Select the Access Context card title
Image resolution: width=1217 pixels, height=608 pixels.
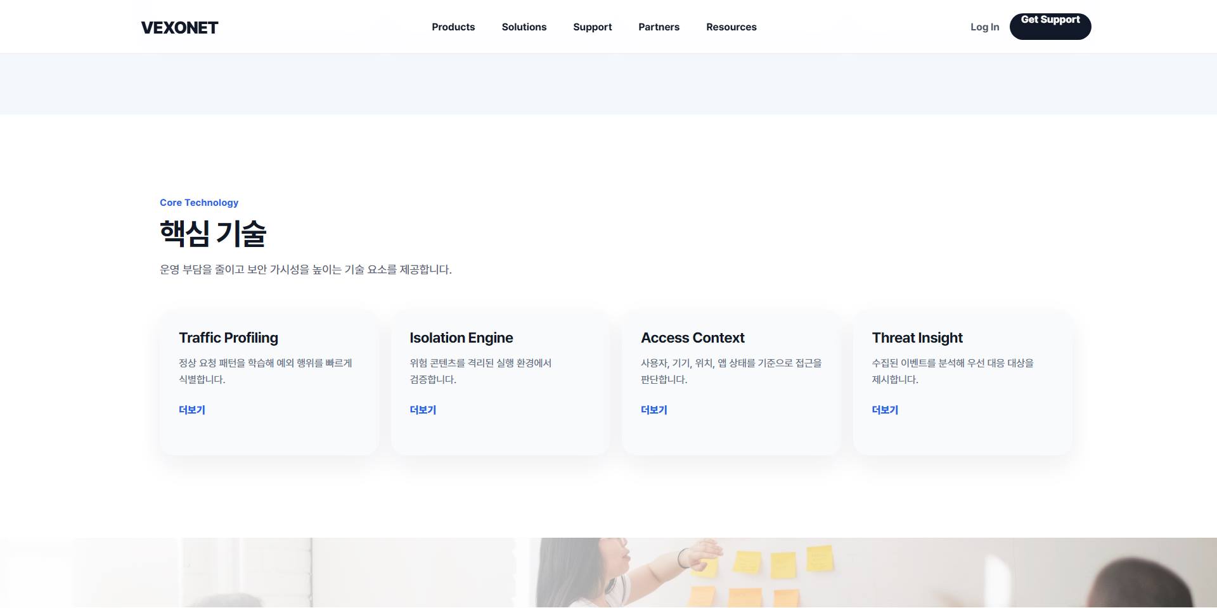click(x=693, y=338)
